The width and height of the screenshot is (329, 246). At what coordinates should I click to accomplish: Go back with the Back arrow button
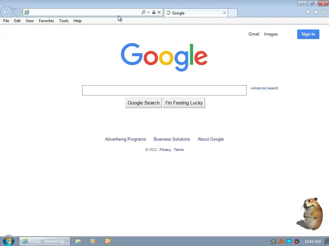pos(6,12)
